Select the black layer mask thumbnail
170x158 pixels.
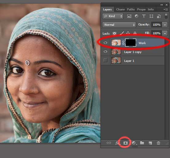pyautogui.click(x=131, y=43)
